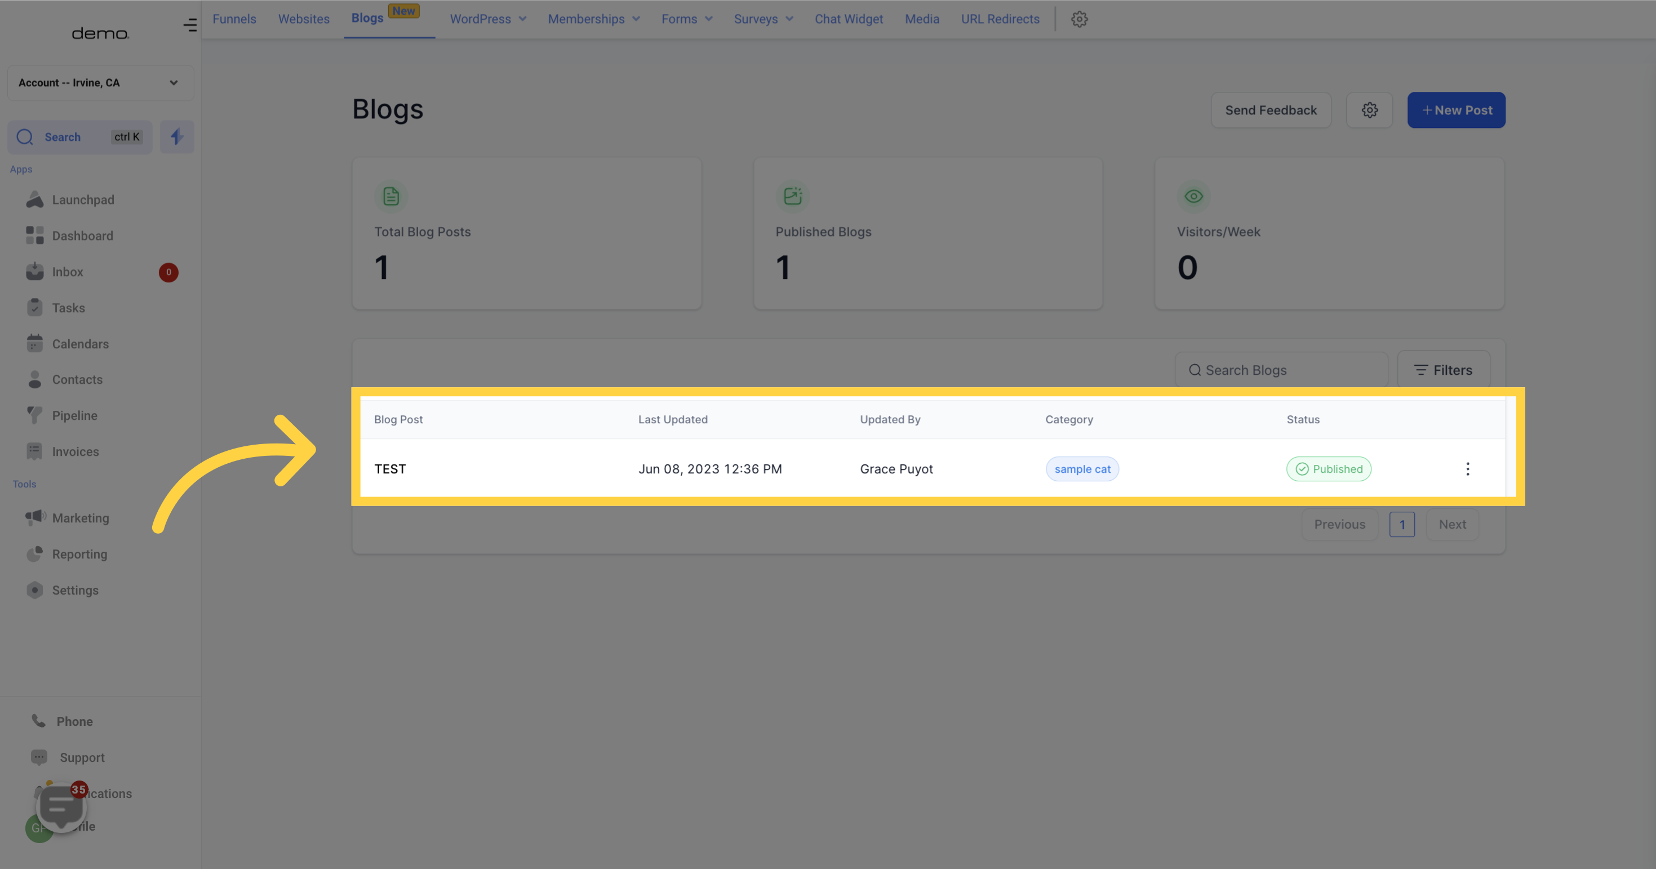Click the Status column header

coord(1302,419)
